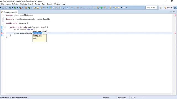Open the External Tools dropdown arrow
177x99 pixels.
coord(23,8)
